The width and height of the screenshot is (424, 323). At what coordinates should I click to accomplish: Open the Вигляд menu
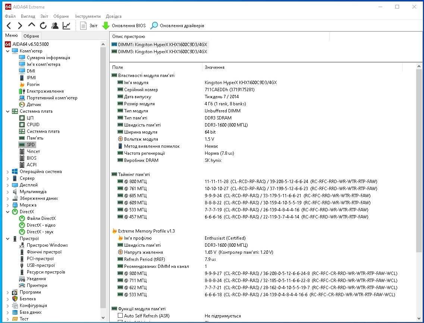coord(28,16)
